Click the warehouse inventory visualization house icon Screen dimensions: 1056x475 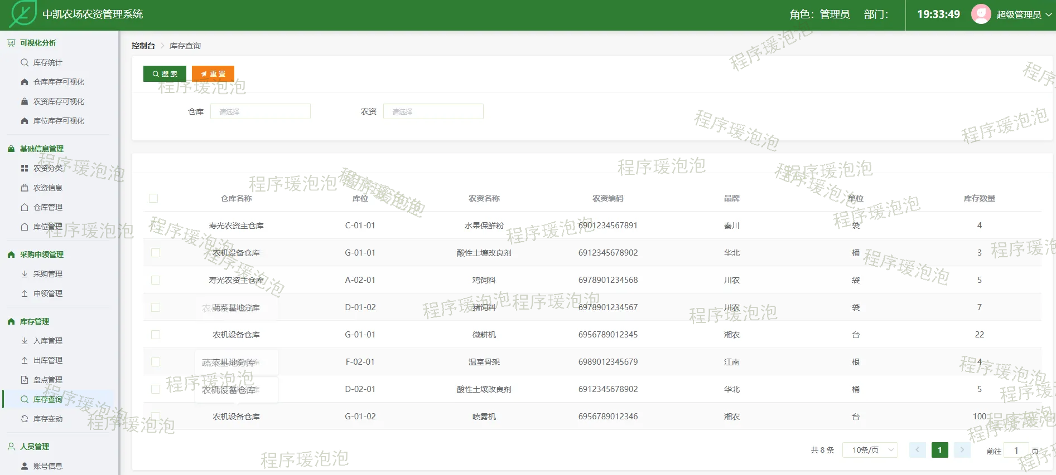click(x=25, y=82)
